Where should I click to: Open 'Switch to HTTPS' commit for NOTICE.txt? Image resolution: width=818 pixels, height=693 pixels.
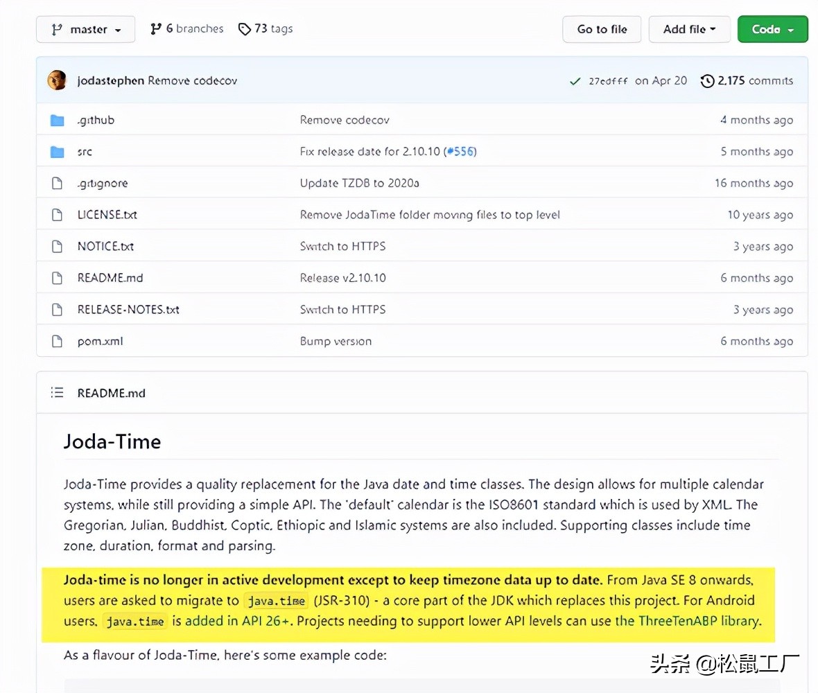[342, 247]
